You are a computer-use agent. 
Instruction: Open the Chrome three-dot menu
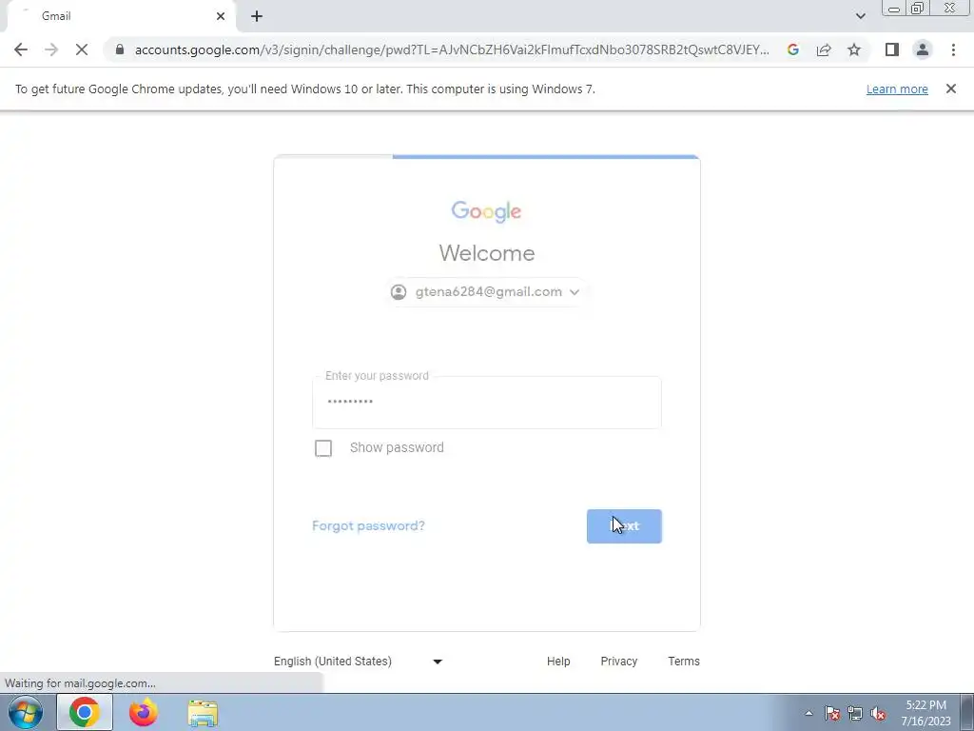[953, 49]
